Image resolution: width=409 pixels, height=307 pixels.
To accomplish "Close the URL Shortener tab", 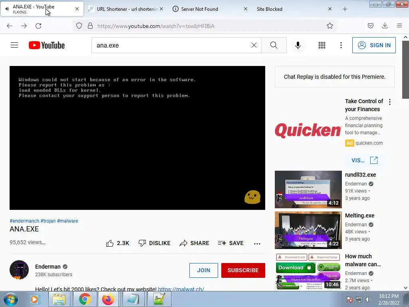I will pyautogui.click(x=161, y=9).
